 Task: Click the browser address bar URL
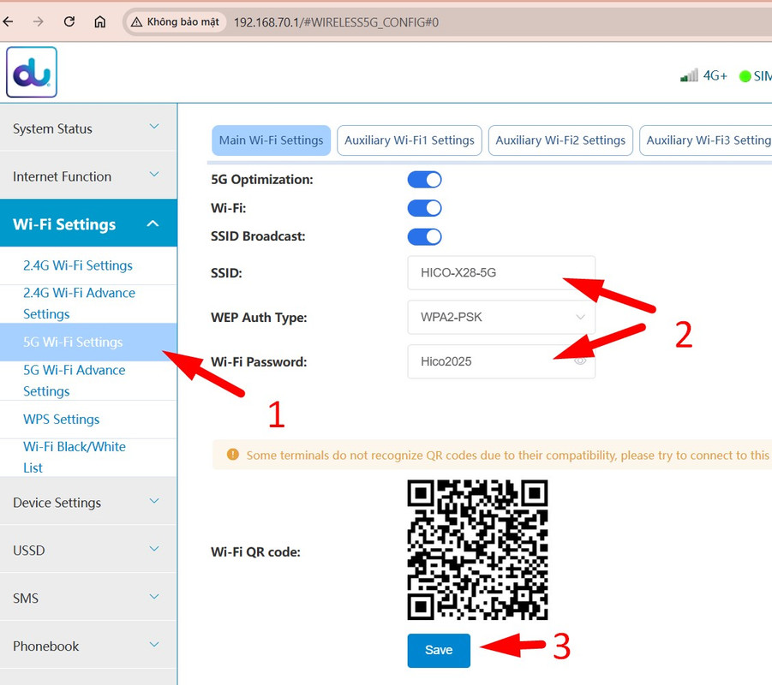tap(336, 22)
